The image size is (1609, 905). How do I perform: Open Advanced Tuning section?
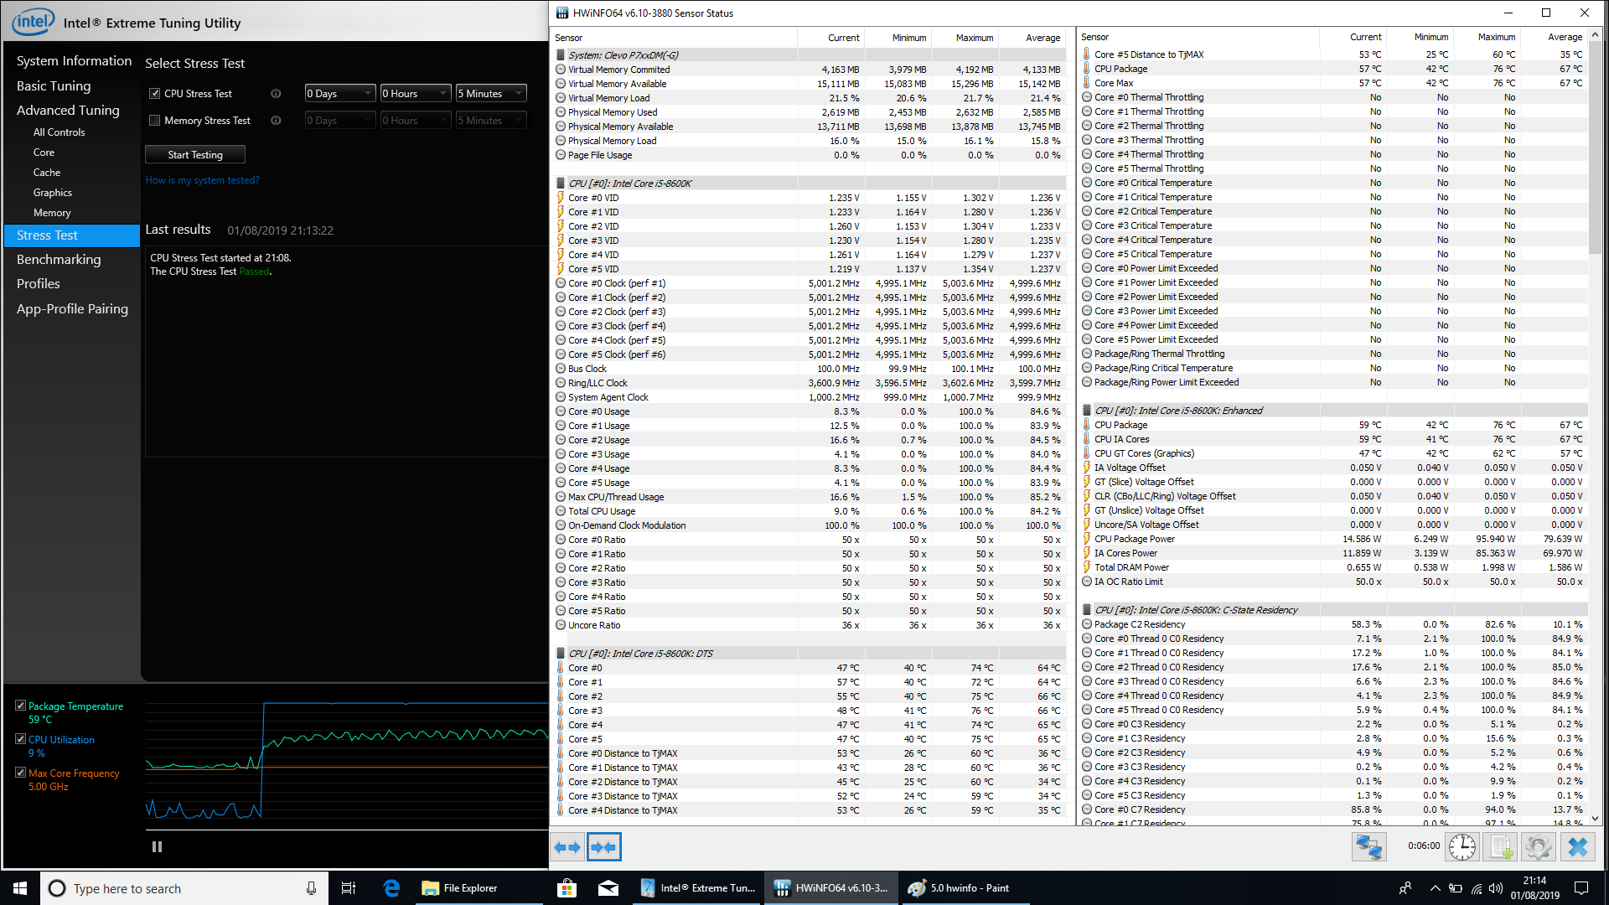click(x=68, y=111)
